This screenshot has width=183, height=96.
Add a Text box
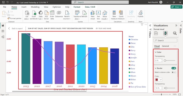tap(98, 15)
